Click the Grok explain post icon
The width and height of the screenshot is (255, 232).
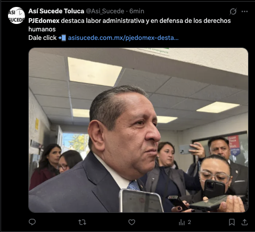[233, 12]
